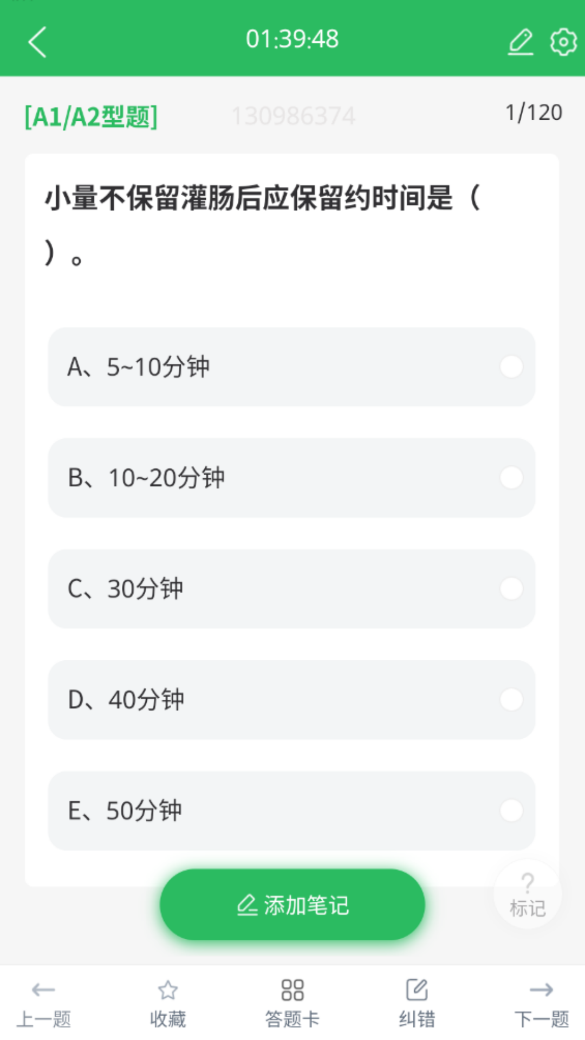This screenshot has height=1040, width=585.
Task: Click the 01:39:48 countdown timer
Action: point(292,39)
